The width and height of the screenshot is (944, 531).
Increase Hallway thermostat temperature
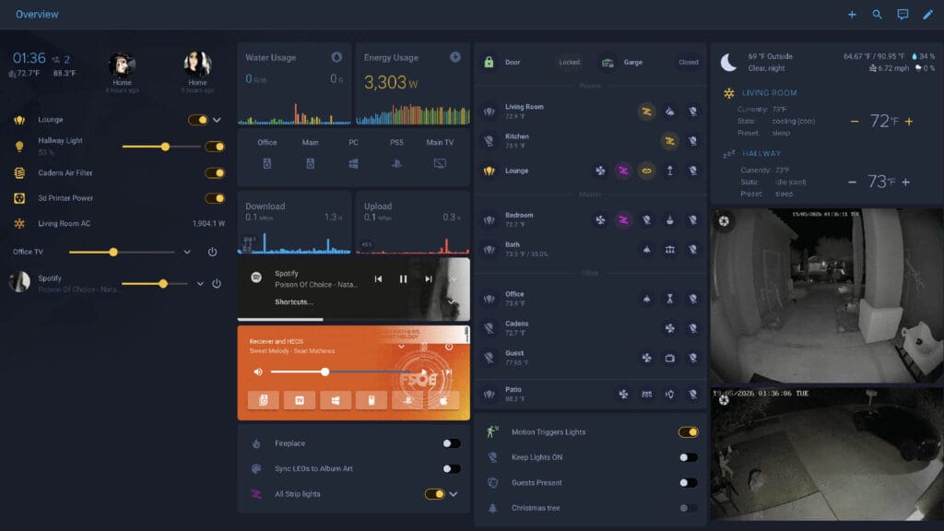coord(906,182)
